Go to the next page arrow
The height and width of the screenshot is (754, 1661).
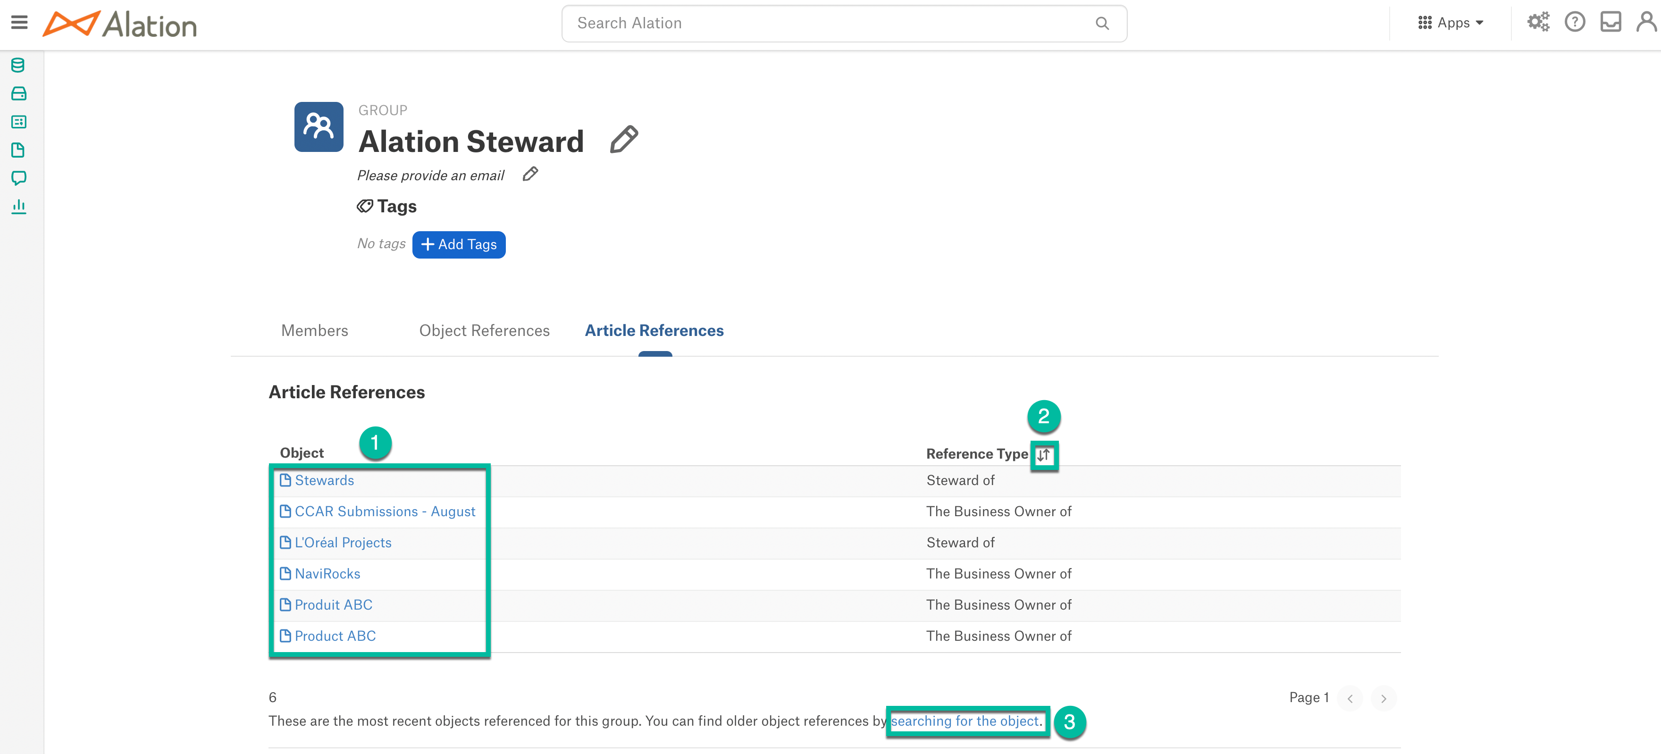pyautogui.click(x=1384, y=698)
